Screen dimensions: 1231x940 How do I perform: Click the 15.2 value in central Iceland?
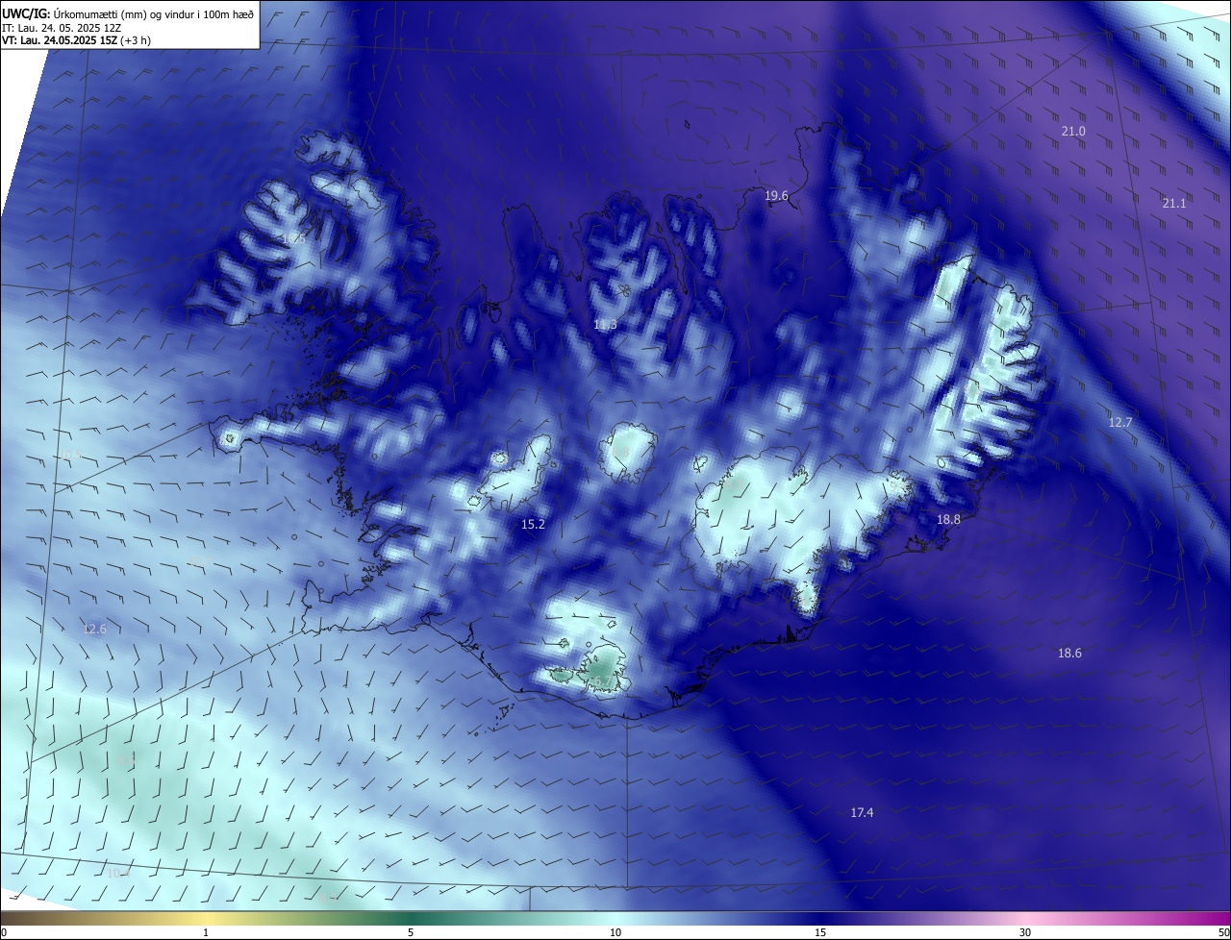pos(533,525)
